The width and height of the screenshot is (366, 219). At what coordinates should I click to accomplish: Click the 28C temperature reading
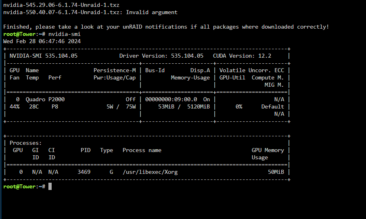34,106
